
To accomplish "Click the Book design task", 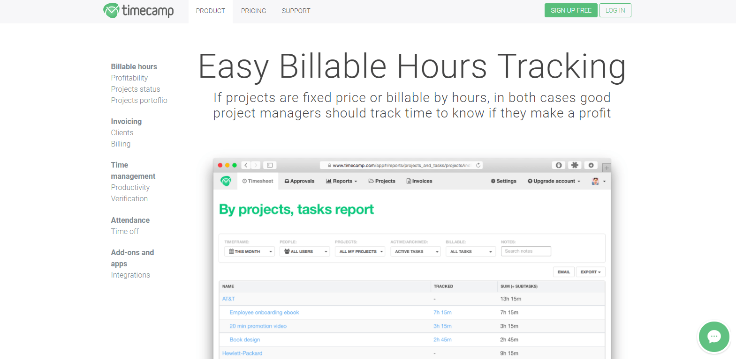I will pos(245,339).
